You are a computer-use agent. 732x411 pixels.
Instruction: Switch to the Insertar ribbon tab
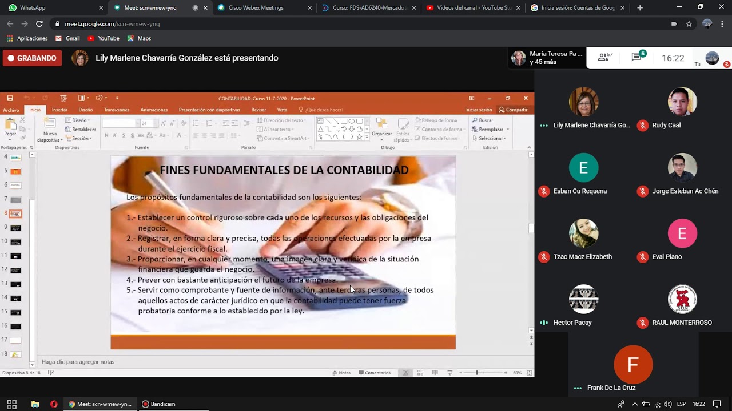(x=59, y=110)
